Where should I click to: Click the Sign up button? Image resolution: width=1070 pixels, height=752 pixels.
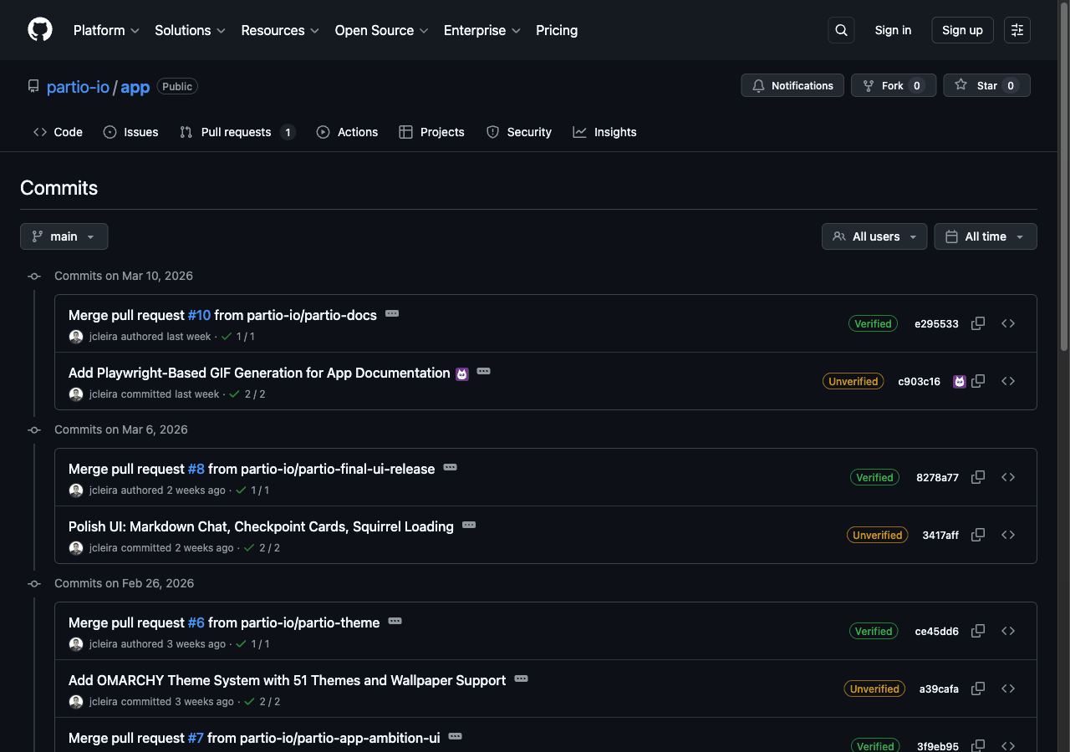pos(962,30)
